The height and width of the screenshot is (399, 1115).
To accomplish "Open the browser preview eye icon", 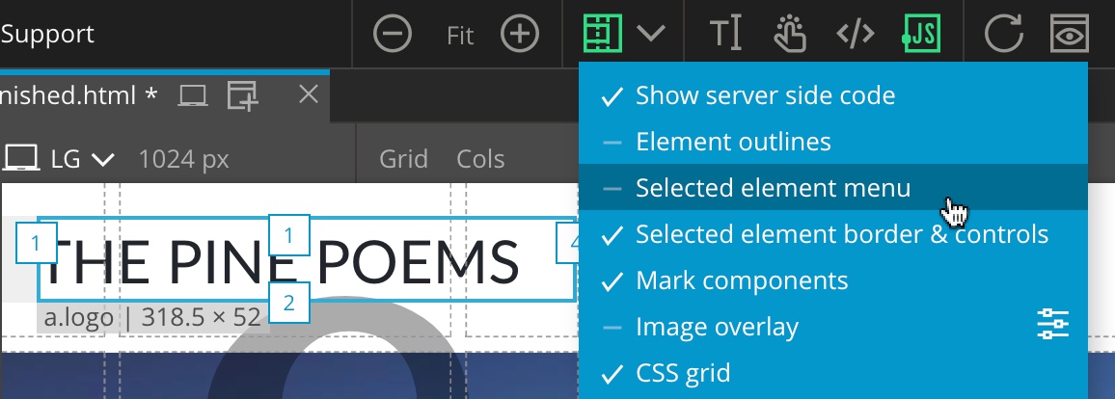I will 1070,34.
